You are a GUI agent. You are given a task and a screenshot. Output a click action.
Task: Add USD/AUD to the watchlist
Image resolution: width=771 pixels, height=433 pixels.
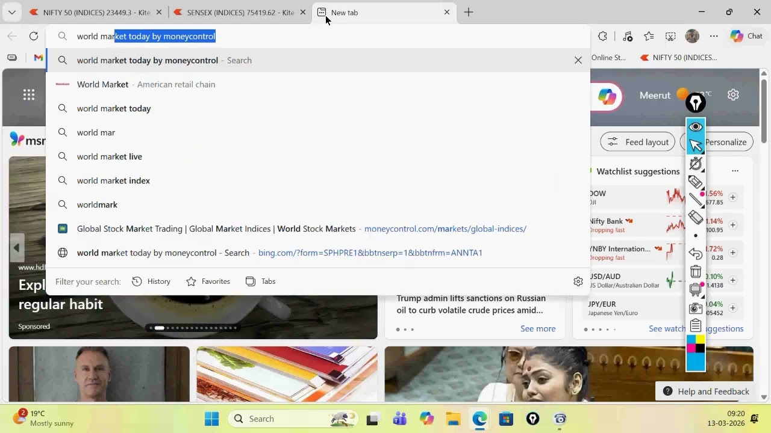[x=733, y=280]
